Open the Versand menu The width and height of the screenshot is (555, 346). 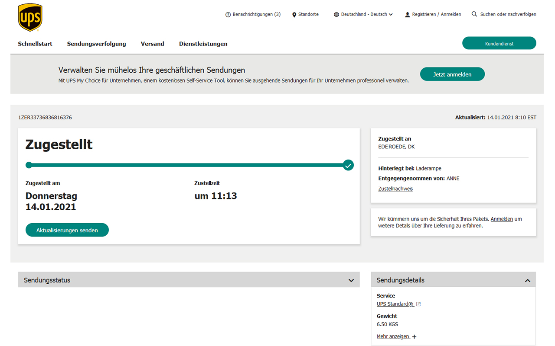point(152,44)
